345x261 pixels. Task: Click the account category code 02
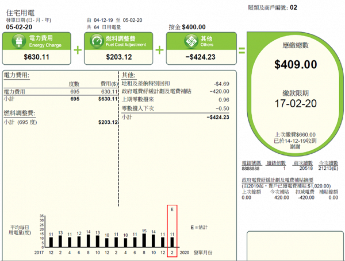(293, 7)
